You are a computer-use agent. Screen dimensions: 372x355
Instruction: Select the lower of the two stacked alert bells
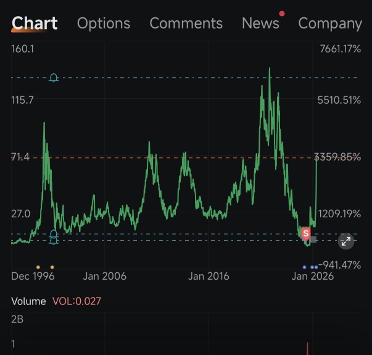pyautogui.click(x=54, y=241)
